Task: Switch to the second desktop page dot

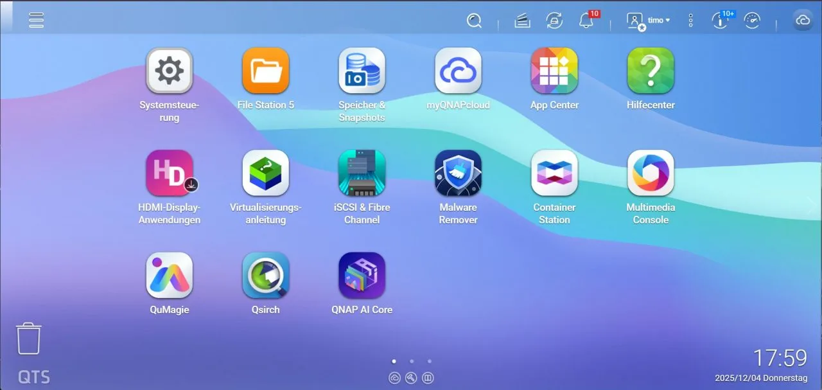Action: click(x=412, y=362)
